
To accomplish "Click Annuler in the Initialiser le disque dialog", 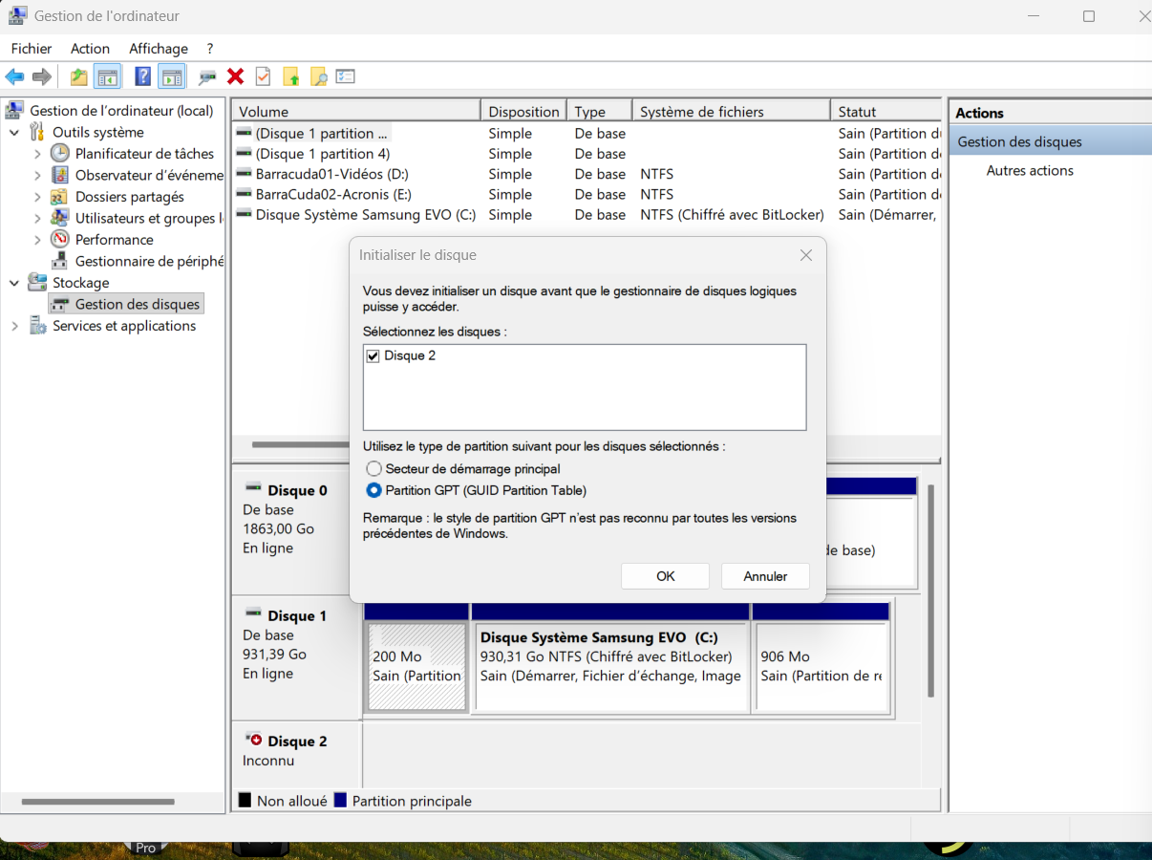I will (766, 576).
